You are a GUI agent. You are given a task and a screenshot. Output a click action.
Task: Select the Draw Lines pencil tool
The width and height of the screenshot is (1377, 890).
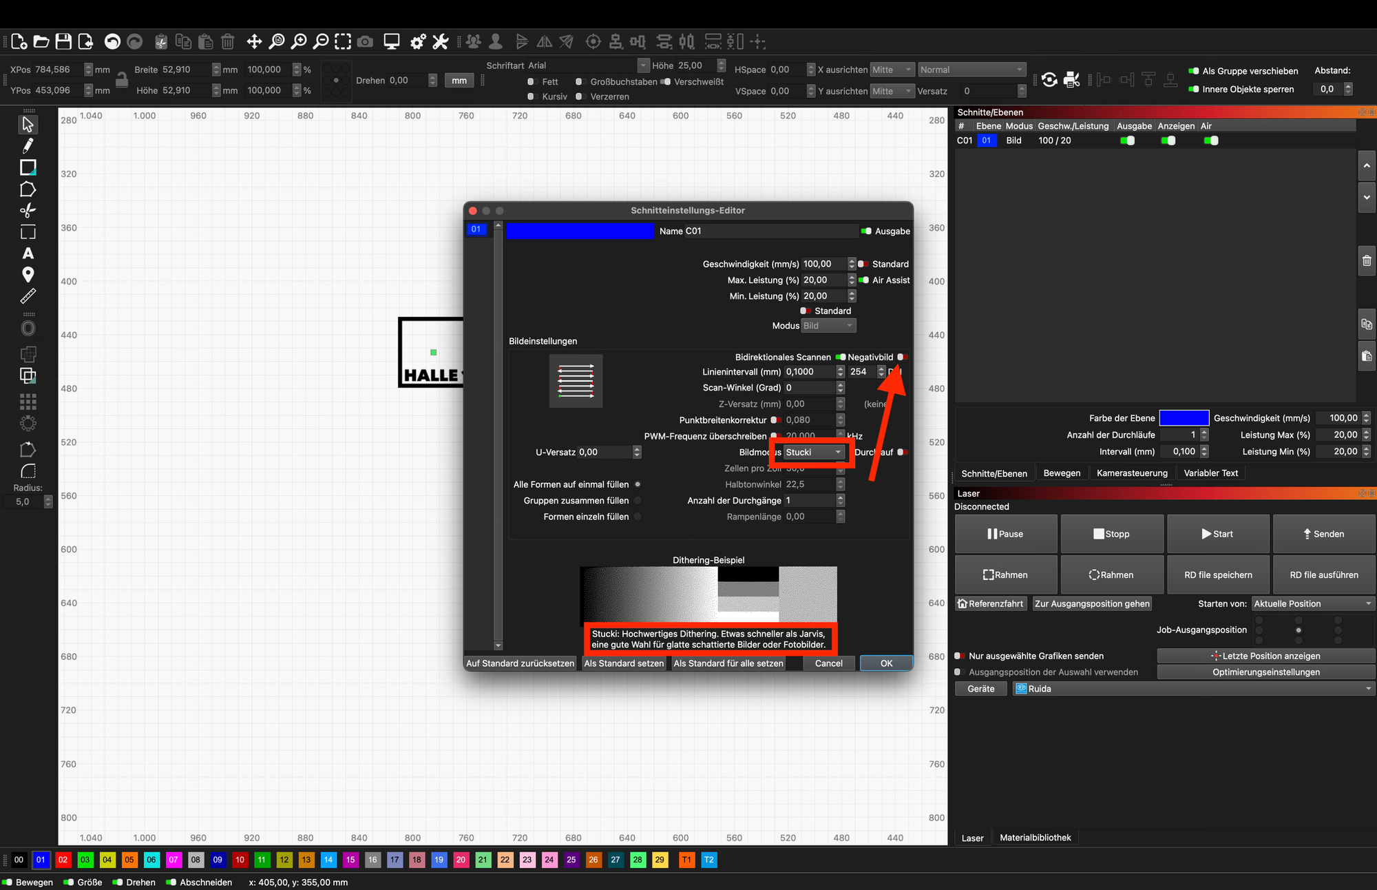28,145
